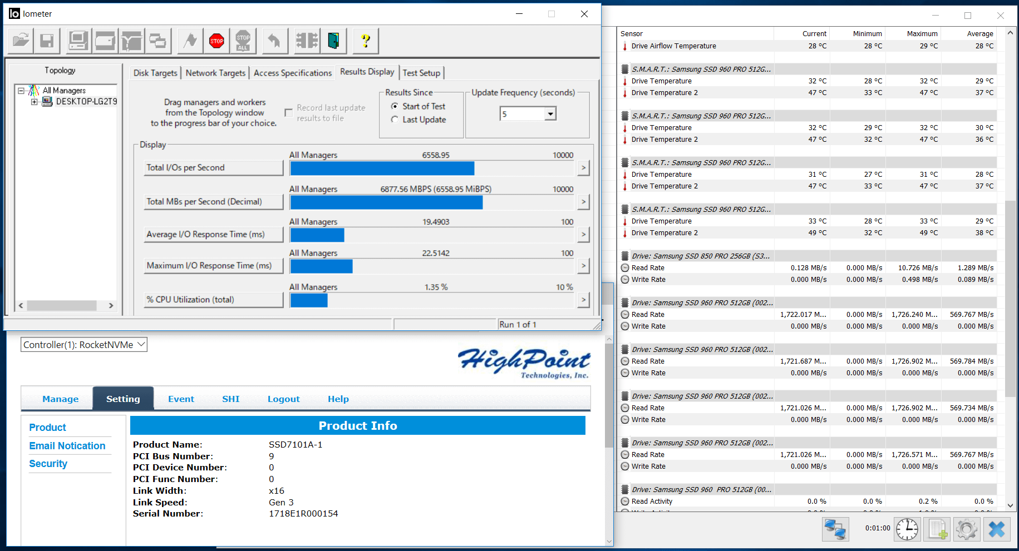1019x551 pixels.
Task: Open sensor settings gear icon
Action: click(967, 529)
